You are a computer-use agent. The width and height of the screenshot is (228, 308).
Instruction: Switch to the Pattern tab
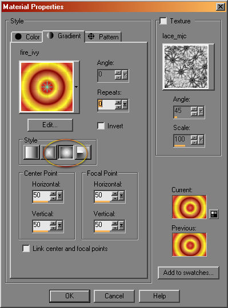tap(103, 37)
